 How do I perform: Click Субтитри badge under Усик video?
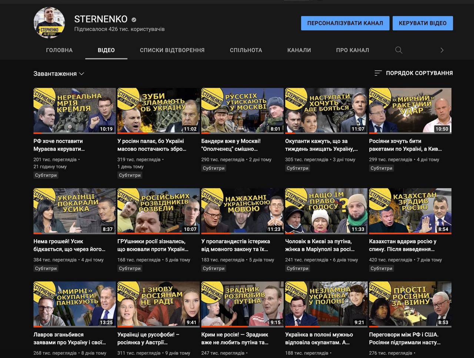46,268
